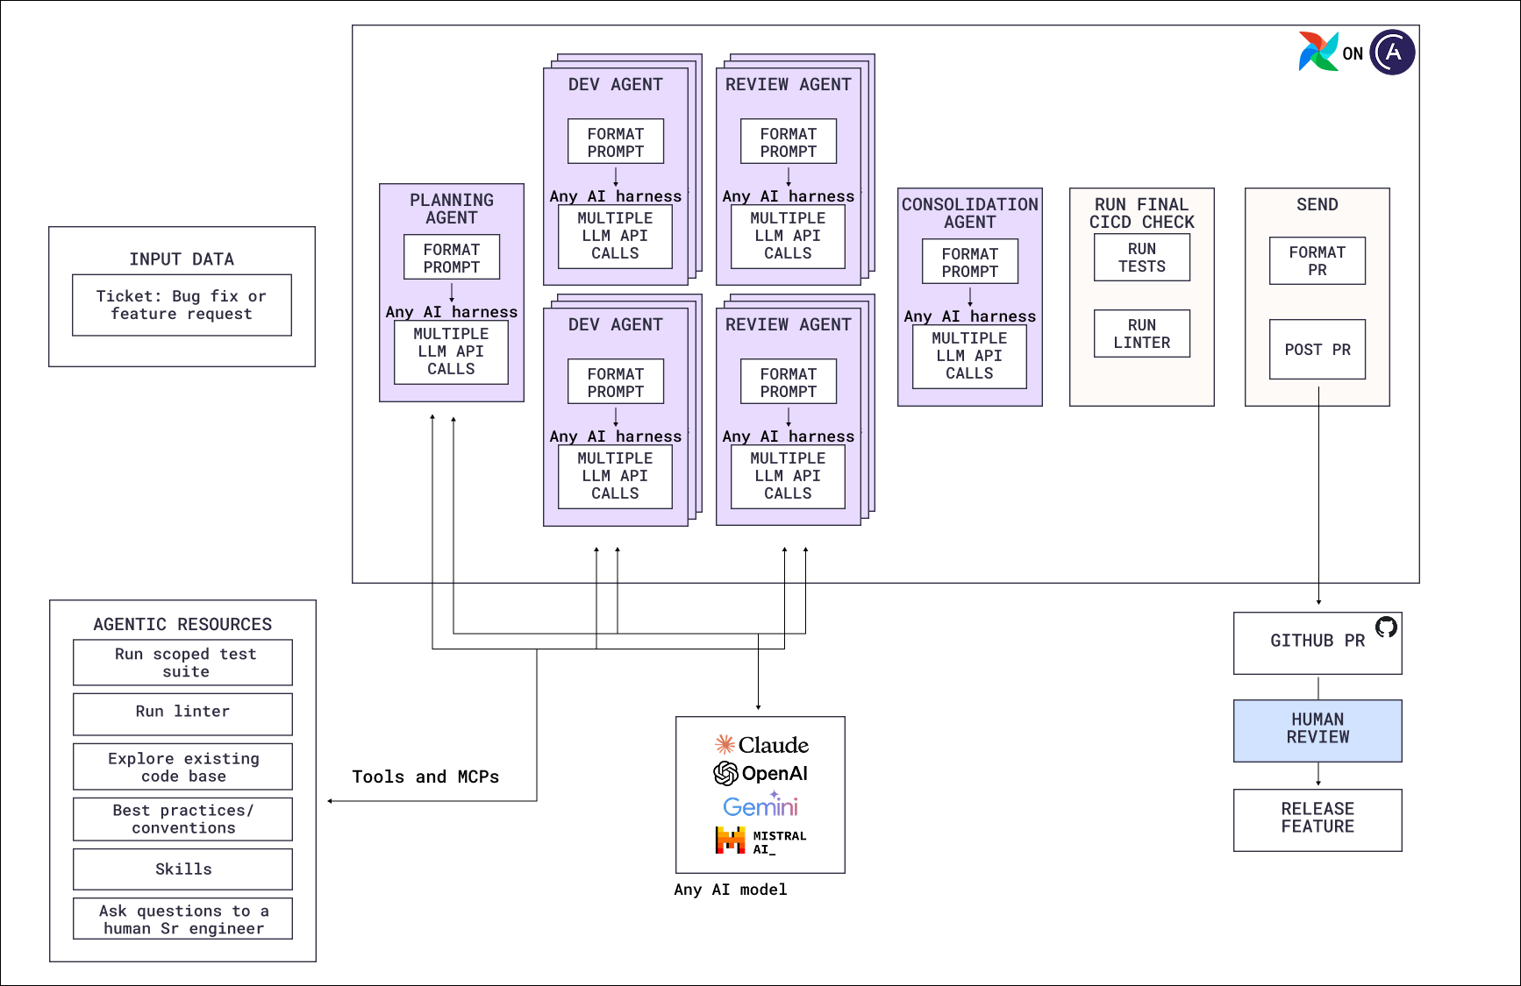Click the top REVIEW AGENT title
This screenshot has height=986, width=1521.
coord(788,84)
